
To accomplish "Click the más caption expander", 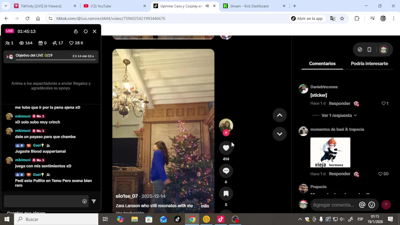I will (x=205, y=206).
